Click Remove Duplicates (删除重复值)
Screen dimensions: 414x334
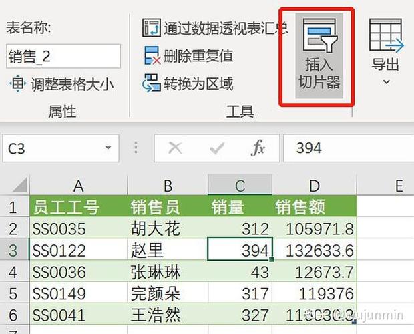click(188, 56)
